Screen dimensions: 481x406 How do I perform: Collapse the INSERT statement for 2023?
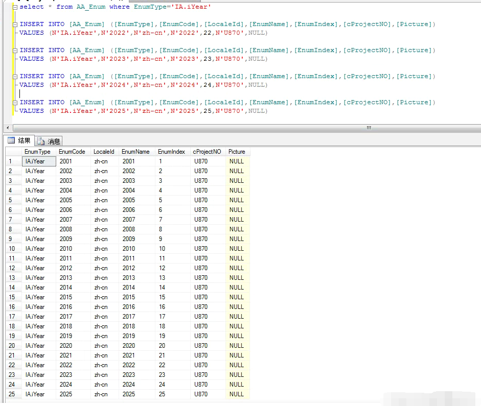click(15, 51)
